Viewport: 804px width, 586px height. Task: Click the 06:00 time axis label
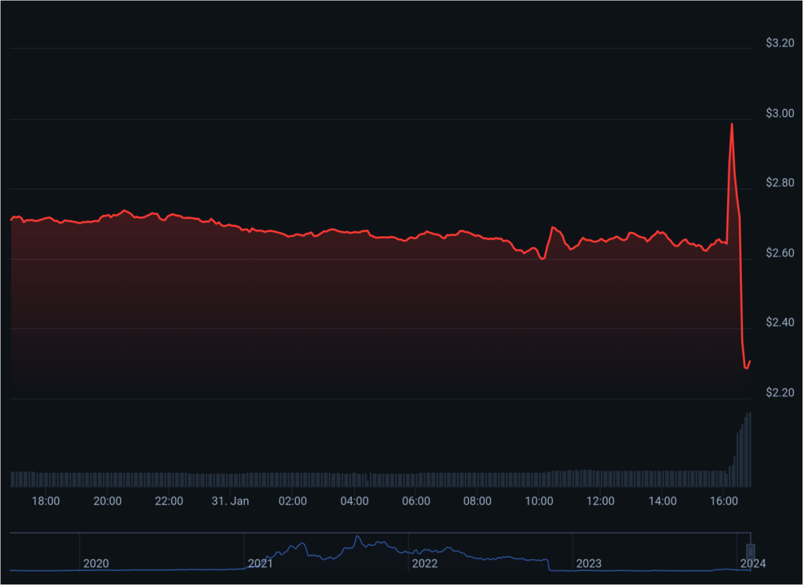pyautogui.click(x=416, y=501)
